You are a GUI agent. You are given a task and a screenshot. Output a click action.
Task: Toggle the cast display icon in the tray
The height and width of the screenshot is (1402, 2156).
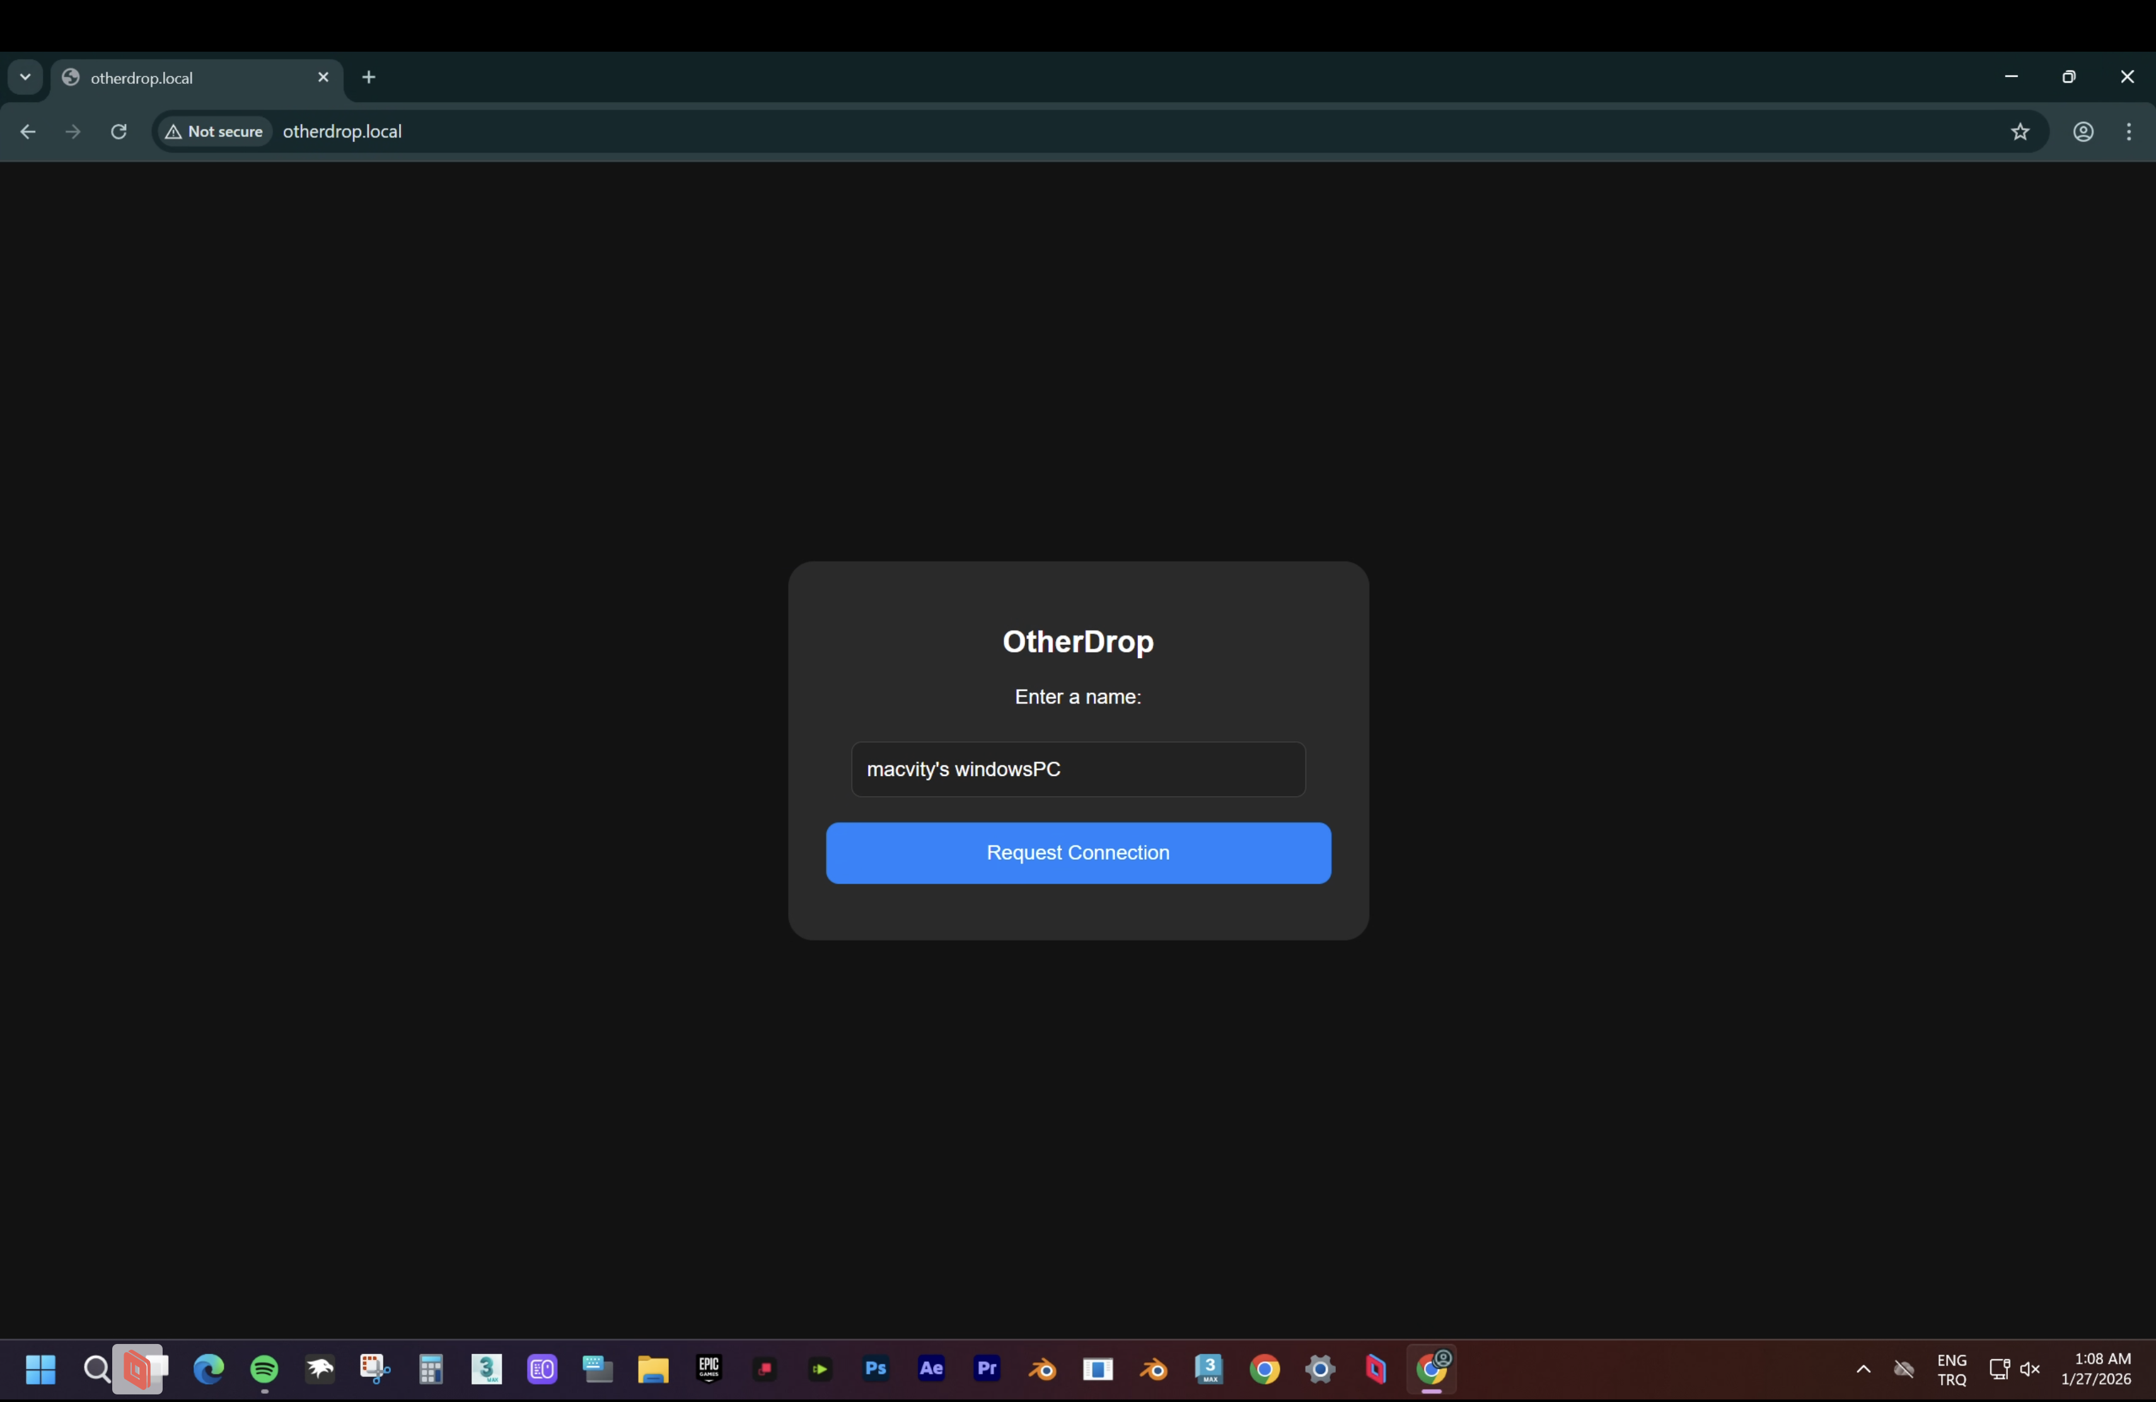(1999, 1369)
